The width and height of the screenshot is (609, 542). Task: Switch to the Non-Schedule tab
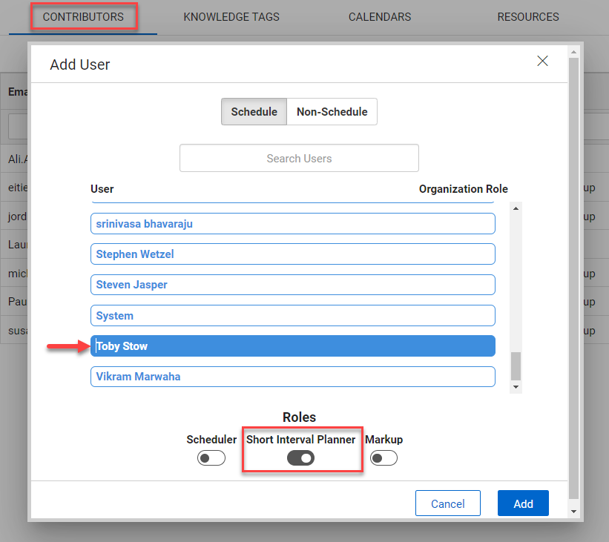click(x=332, y=111)
